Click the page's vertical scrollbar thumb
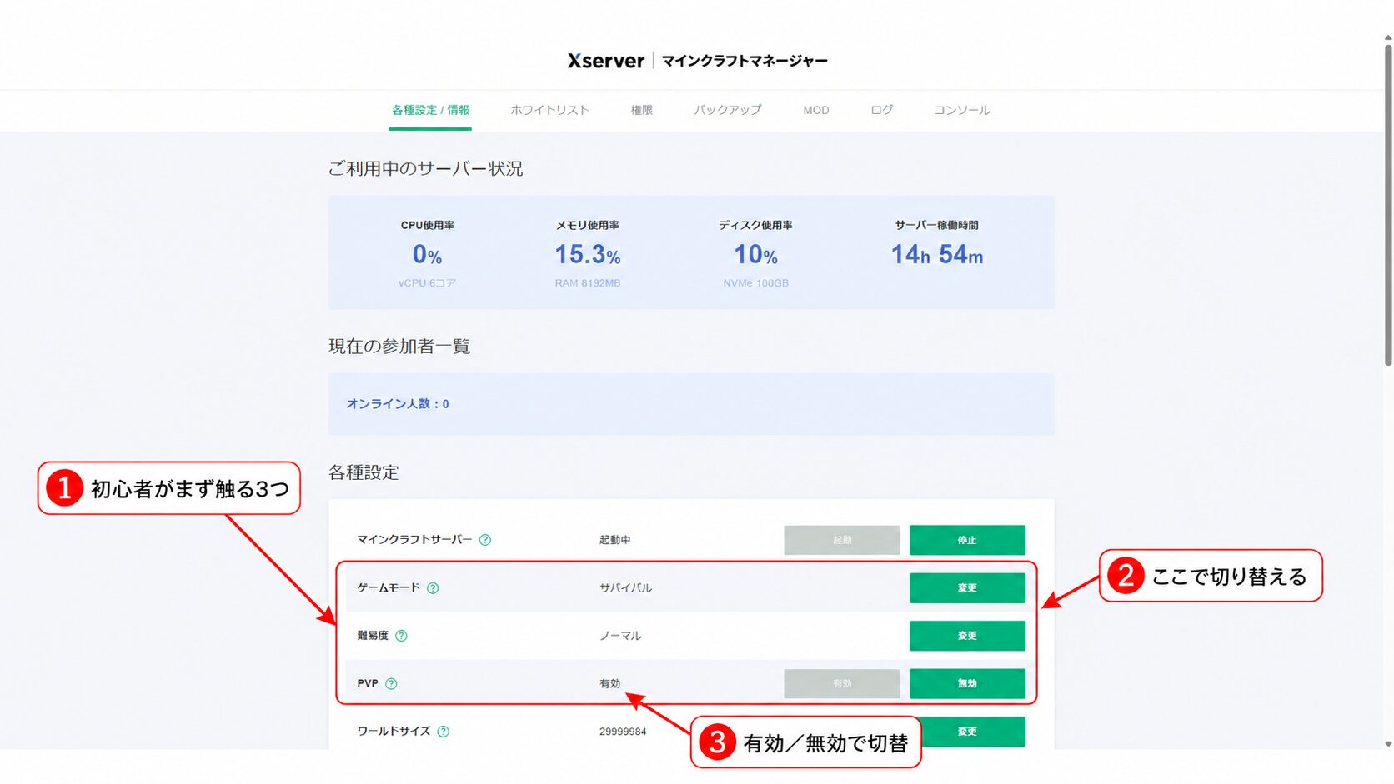This screenshot has height=784, width=1394. click(x=1388, y=204)
